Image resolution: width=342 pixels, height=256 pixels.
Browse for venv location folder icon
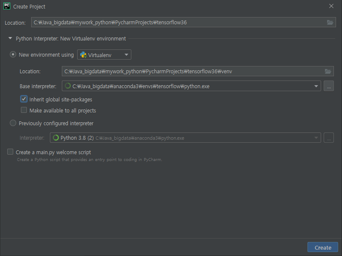[328, 71]
